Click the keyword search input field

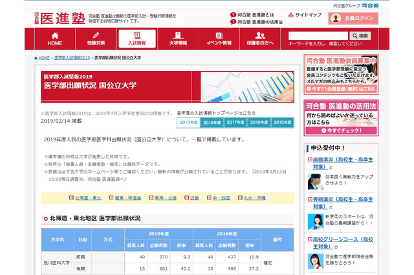click(x=318, y=36)
